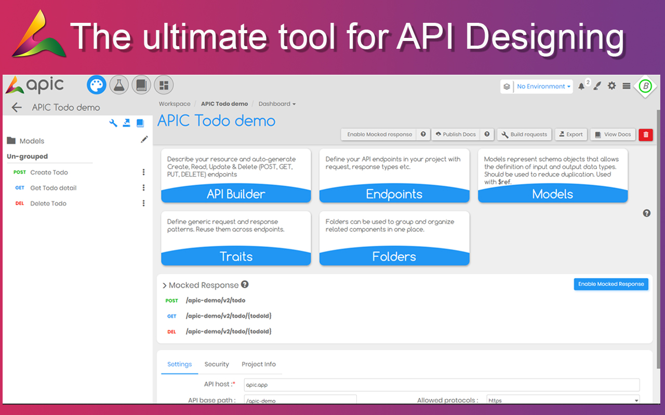Open the Models card
The height and width of the screenshot is (415, 665).
(x=553, y=175)
